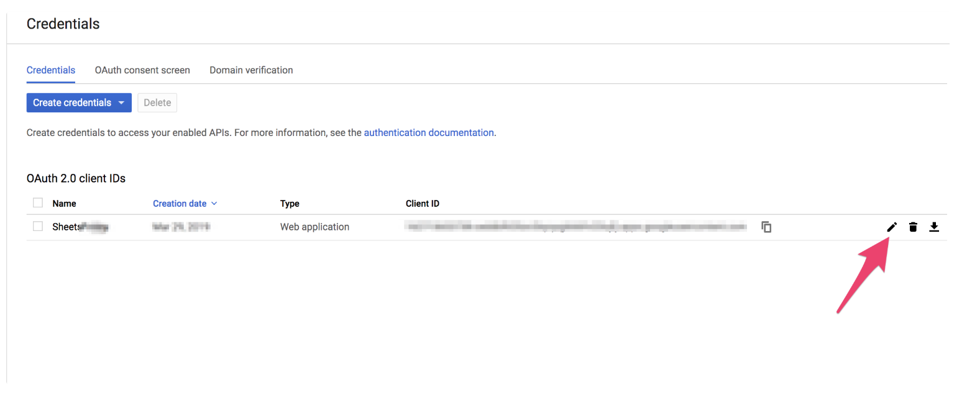Click the blurred creation date cell
This screenshot has height=395, width=967.
[x=180, y=227]
